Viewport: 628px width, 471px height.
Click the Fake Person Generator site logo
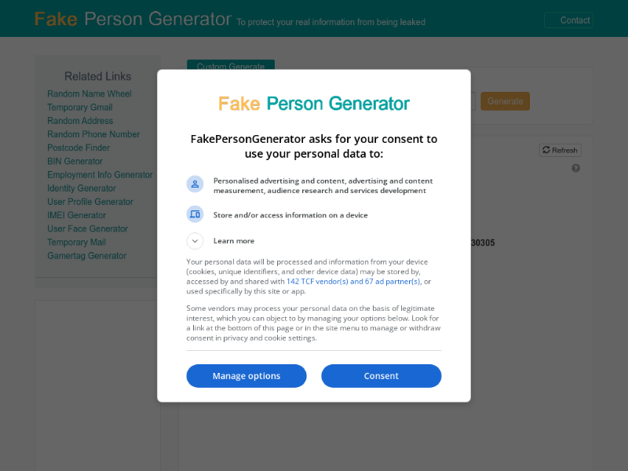point(133,19)
